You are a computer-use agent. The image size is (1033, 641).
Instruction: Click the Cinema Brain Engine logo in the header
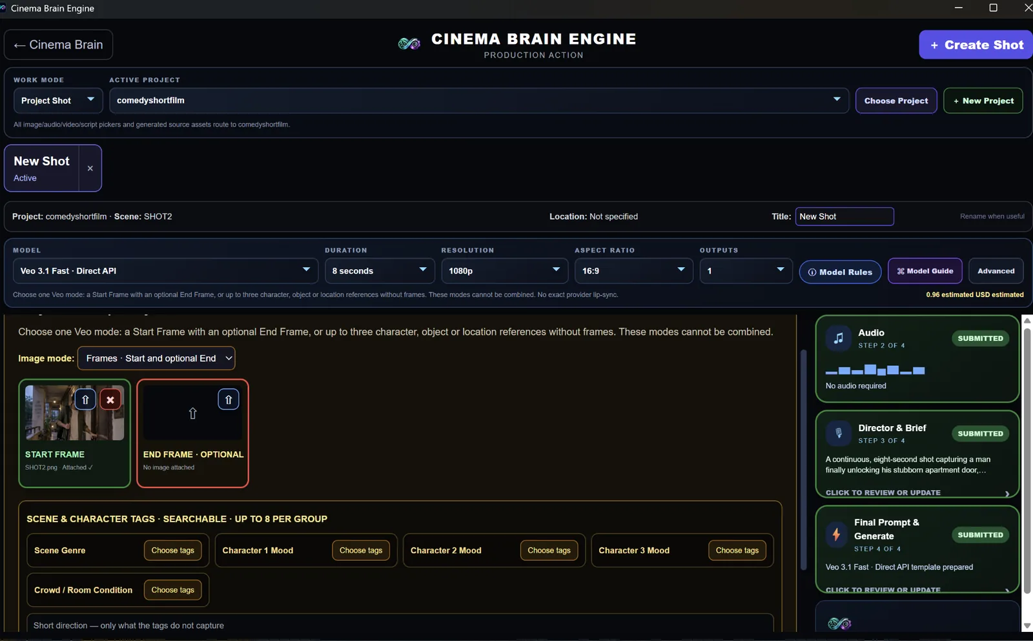(409, 43)
